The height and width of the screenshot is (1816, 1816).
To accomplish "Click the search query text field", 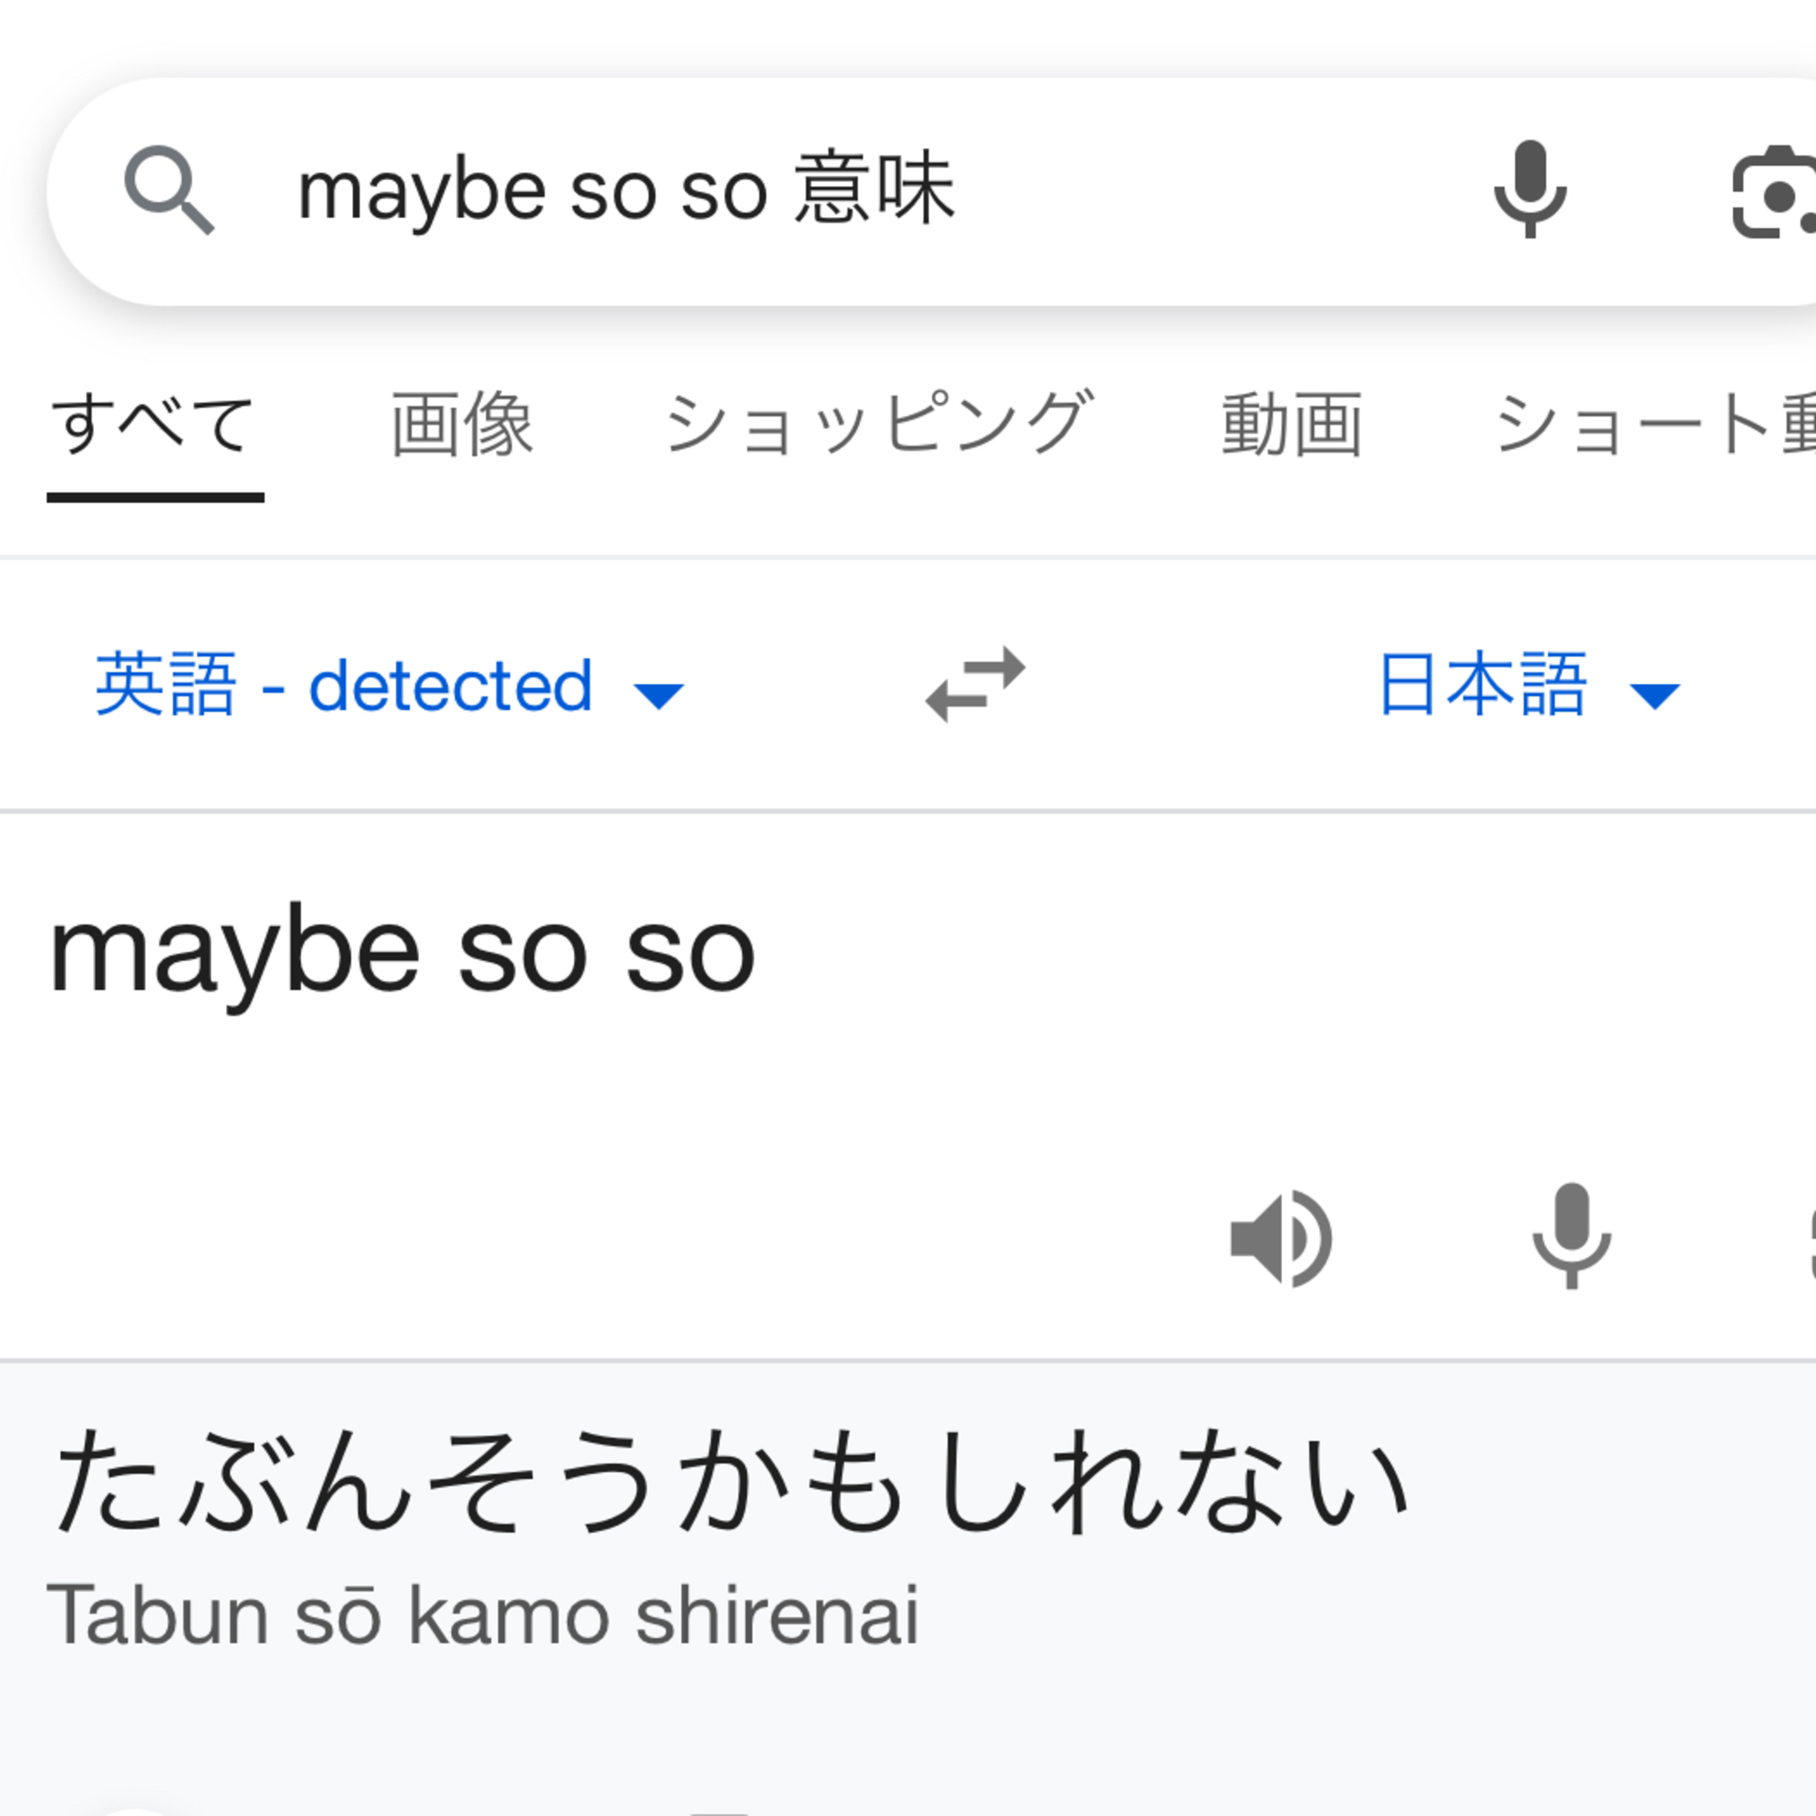I will coord(630,188).
